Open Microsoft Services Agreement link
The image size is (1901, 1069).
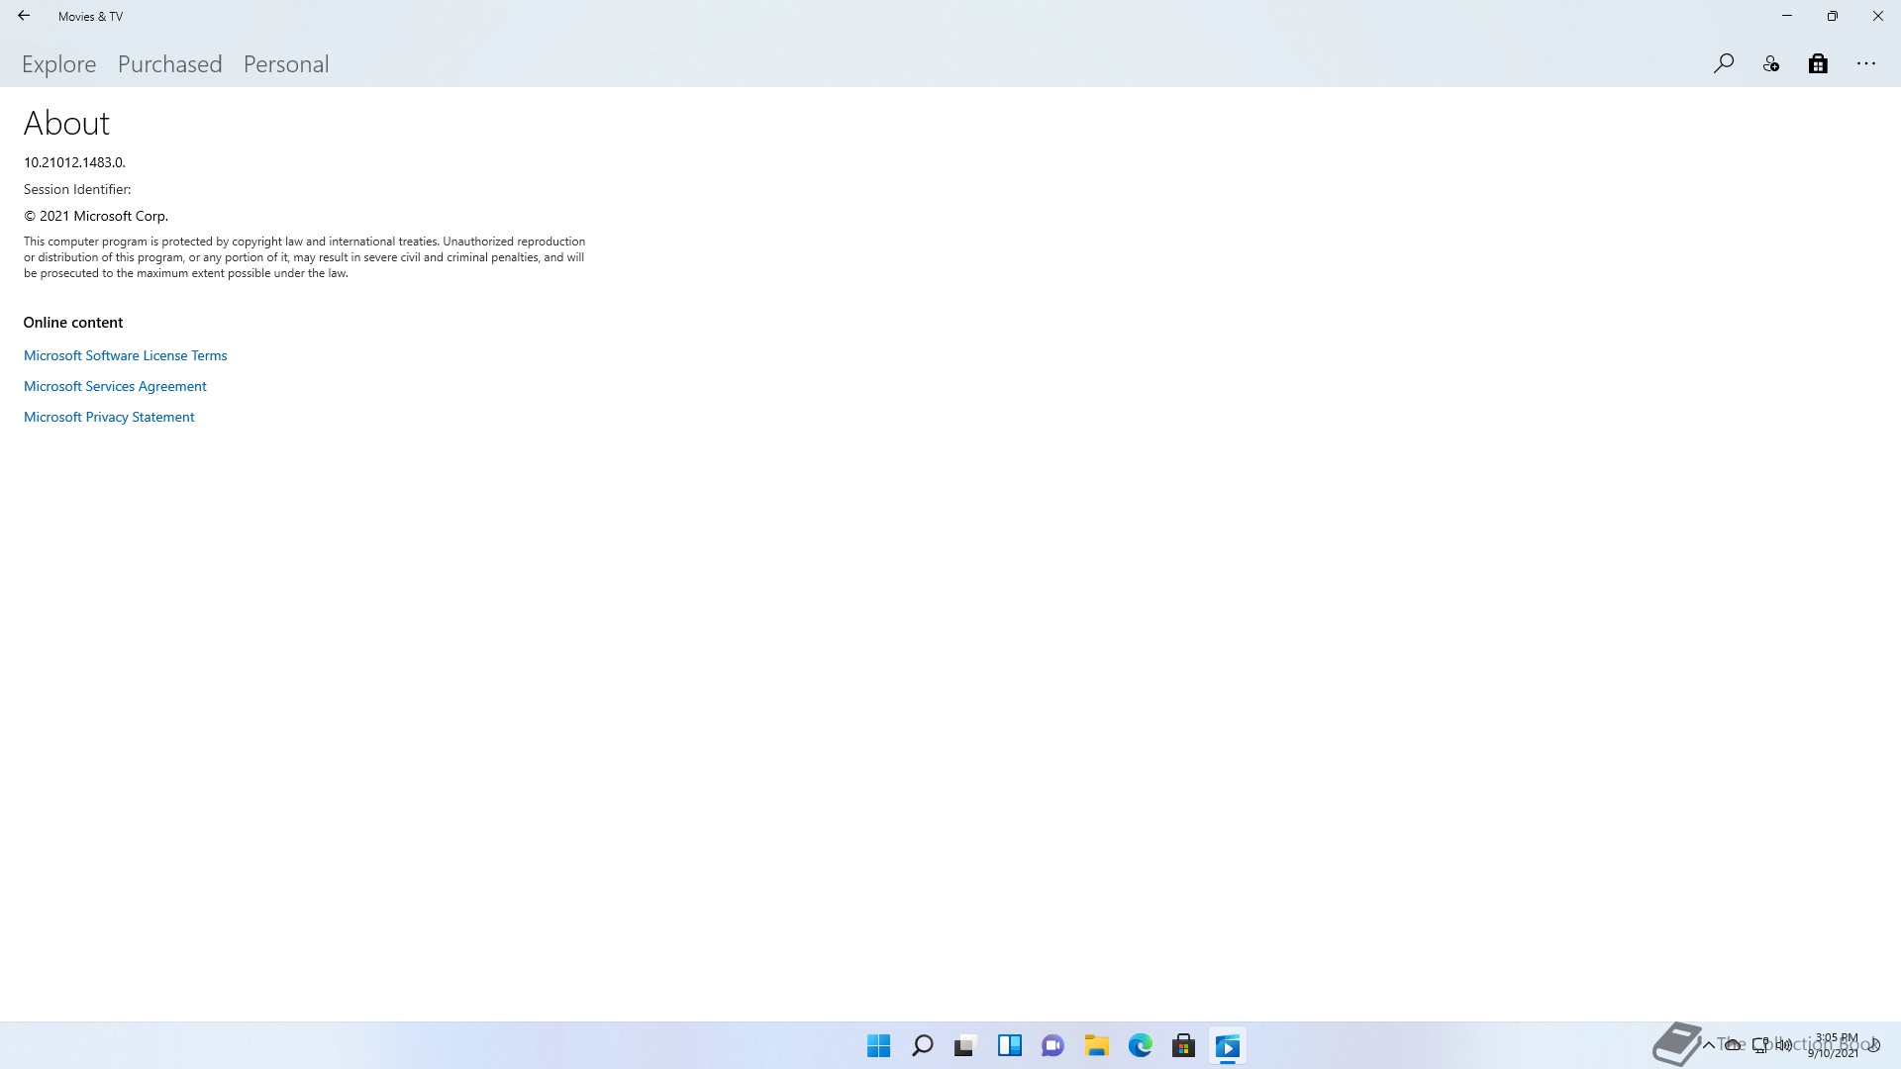pyautogui.click(x=115, y=386)
